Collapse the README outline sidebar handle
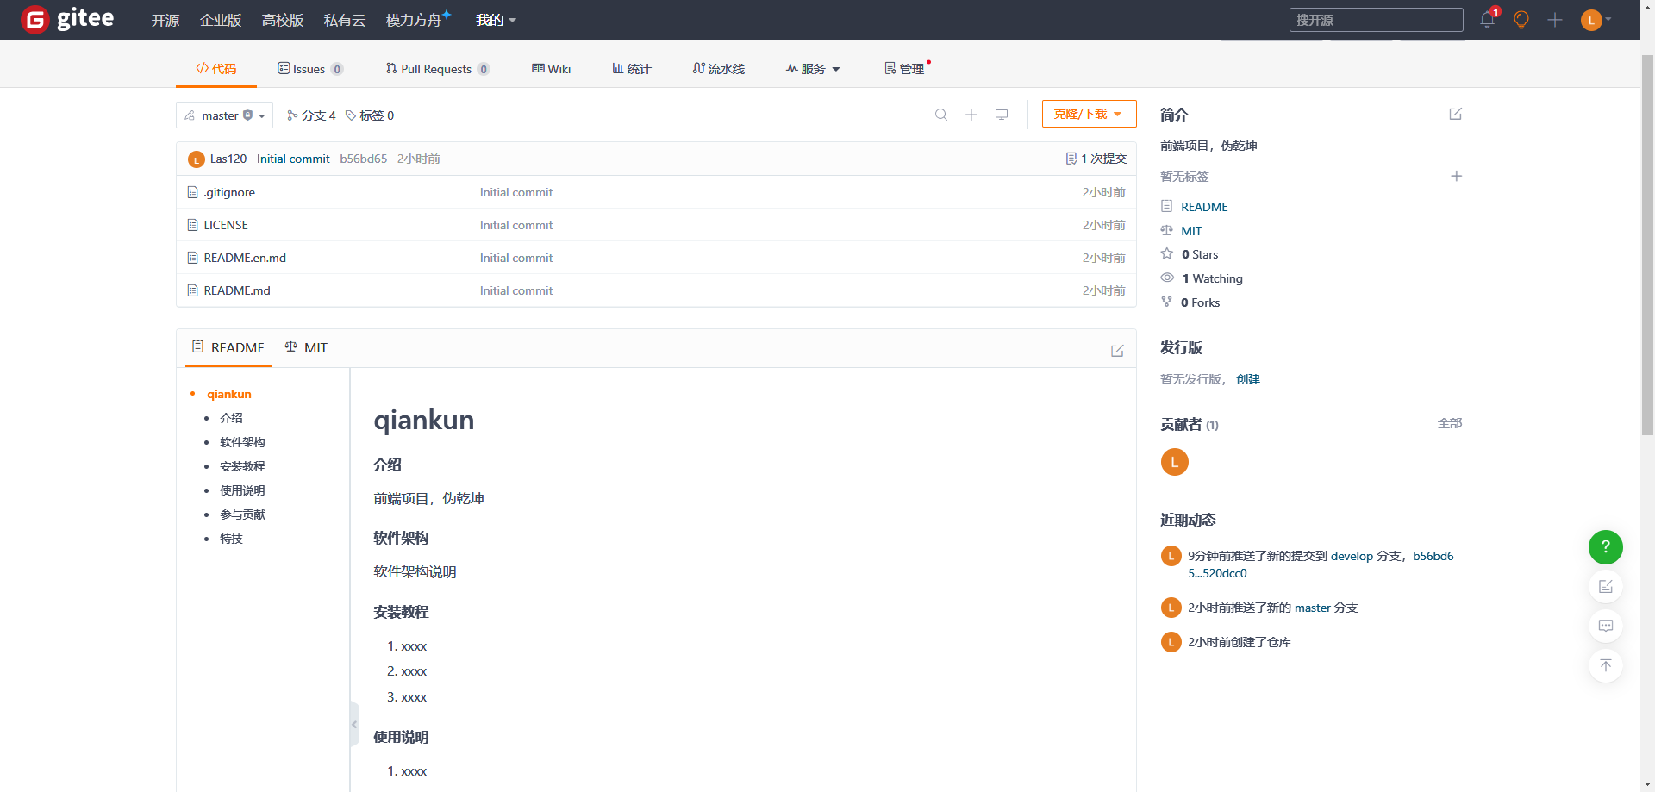 coord(354,724)
